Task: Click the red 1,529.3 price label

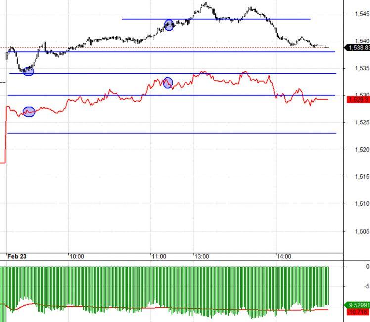Action: pyautogui.click(x=358, y=100)
